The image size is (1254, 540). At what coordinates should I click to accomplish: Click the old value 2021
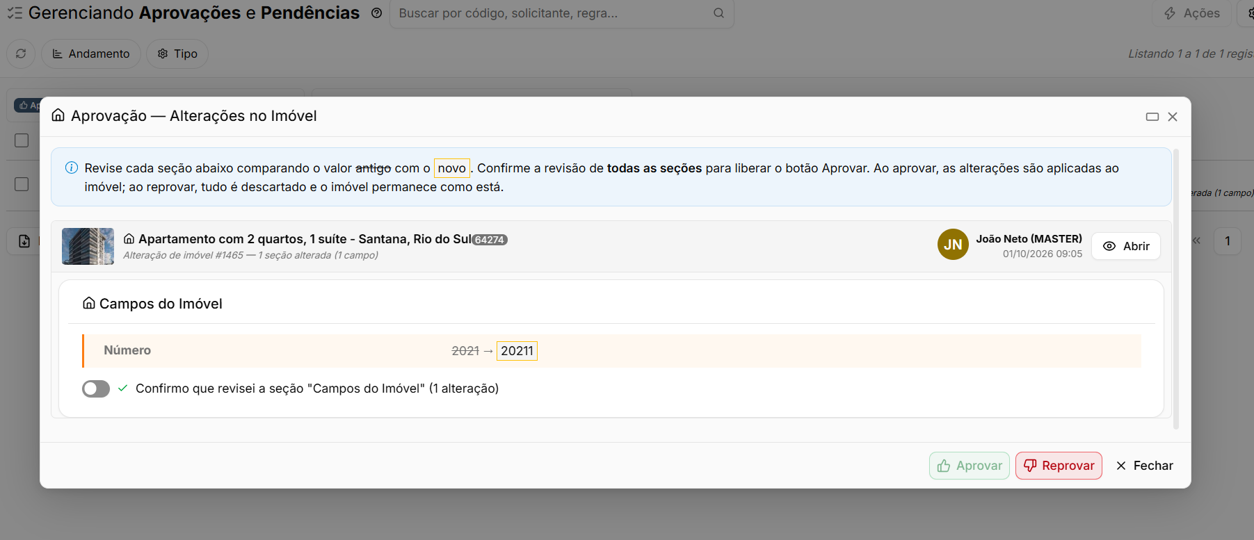[x=465, y=351]
